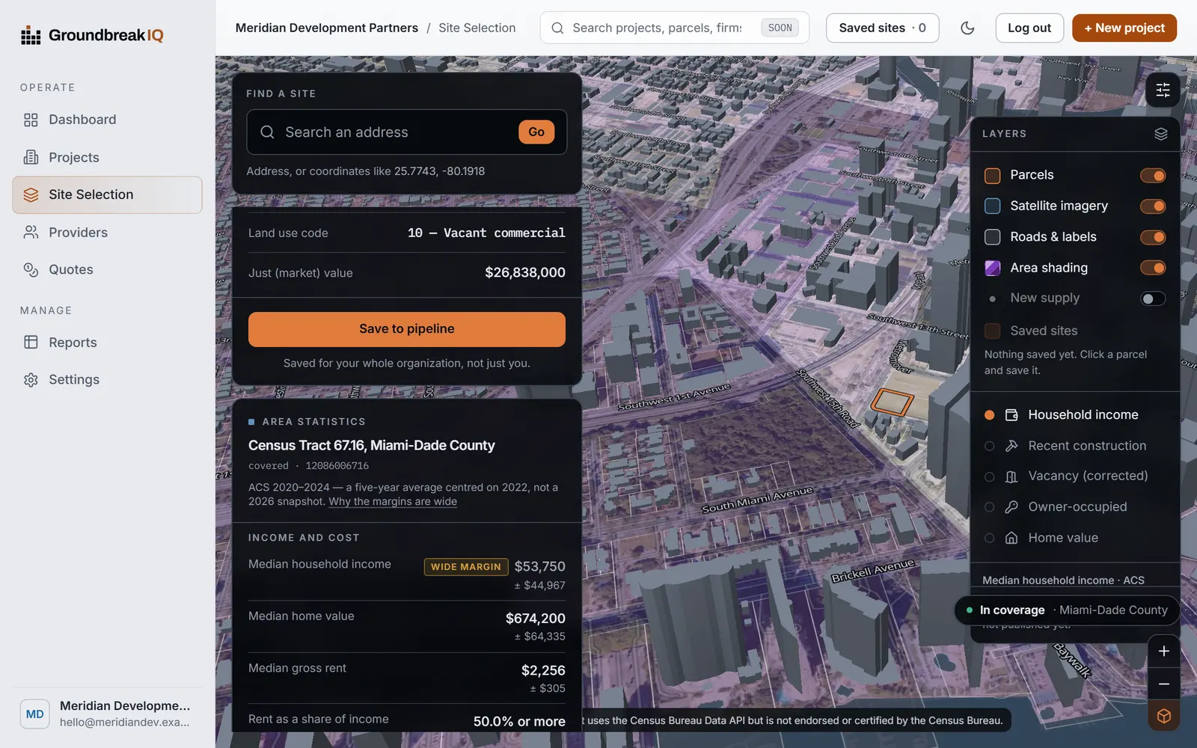
Task: Enable the New supply layer
Action: (1153, 298)
